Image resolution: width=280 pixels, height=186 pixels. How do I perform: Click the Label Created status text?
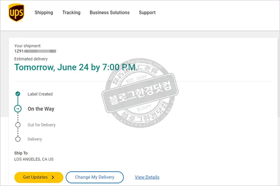[x=40, y=94]
